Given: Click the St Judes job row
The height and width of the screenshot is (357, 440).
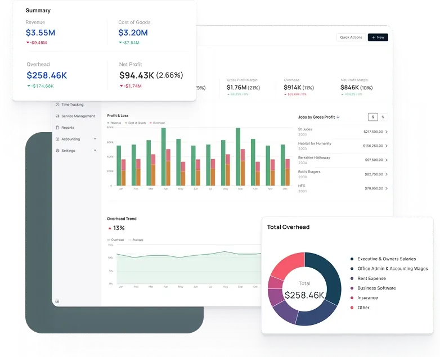Looking at the screenshot, I should [343, 132].
